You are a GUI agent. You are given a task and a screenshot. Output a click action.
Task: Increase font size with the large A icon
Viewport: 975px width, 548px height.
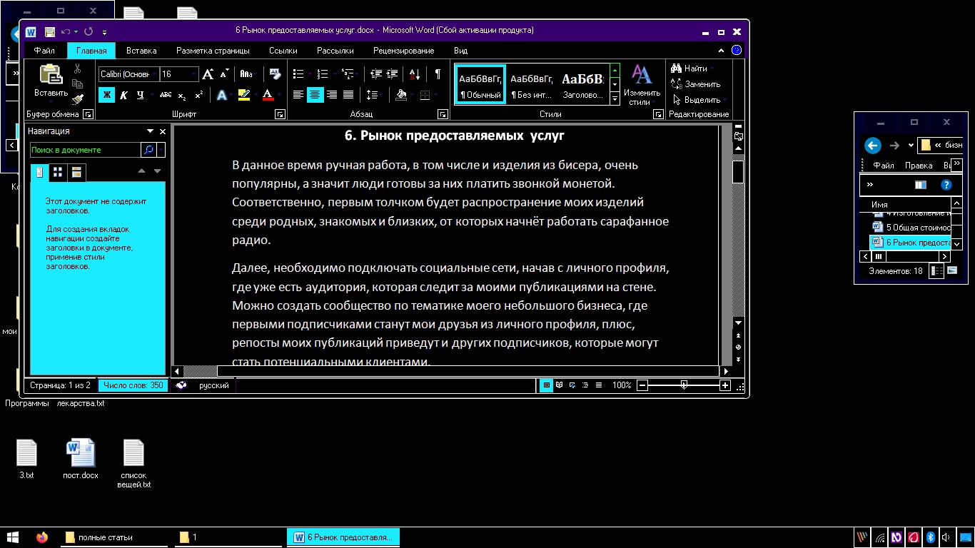point(208,74)
